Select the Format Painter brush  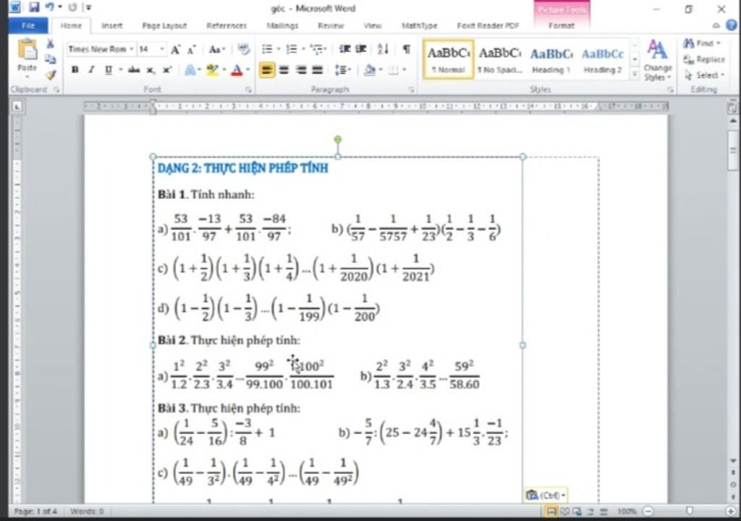click(x=50, y=75)
